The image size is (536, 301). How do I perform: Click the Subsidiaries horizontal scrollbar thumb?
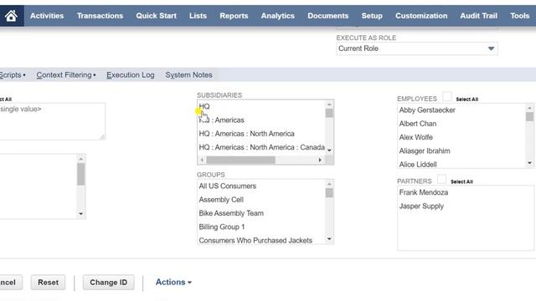click(240, 160)
